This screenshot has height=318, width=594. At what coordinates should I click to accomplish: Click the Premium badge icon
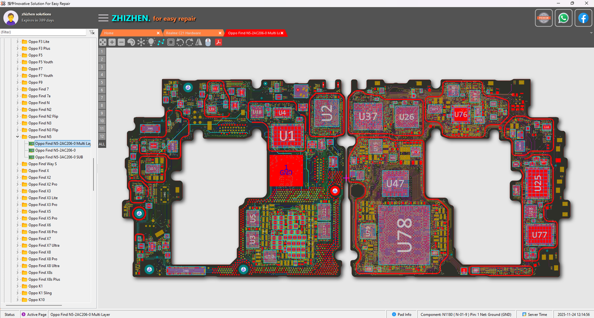[544, 18]
